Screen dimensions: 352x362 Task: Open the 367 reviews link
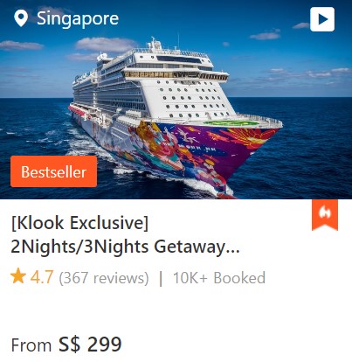(x=104, y=277)
